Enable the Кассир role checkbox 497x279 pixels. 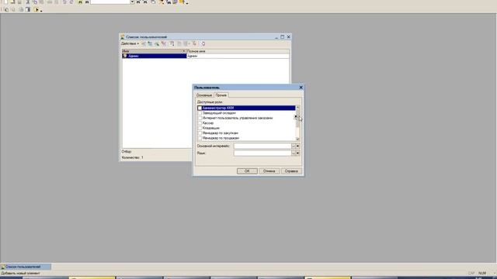coord(200,123)
